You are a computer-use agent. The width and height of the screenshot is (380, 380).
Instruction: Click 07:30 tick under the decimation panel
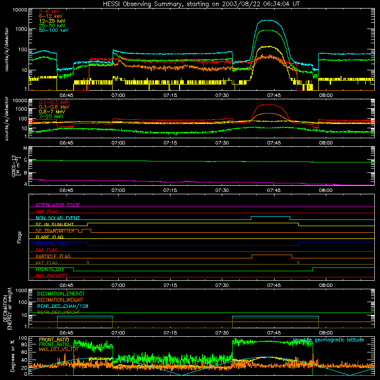pos(222,333)
